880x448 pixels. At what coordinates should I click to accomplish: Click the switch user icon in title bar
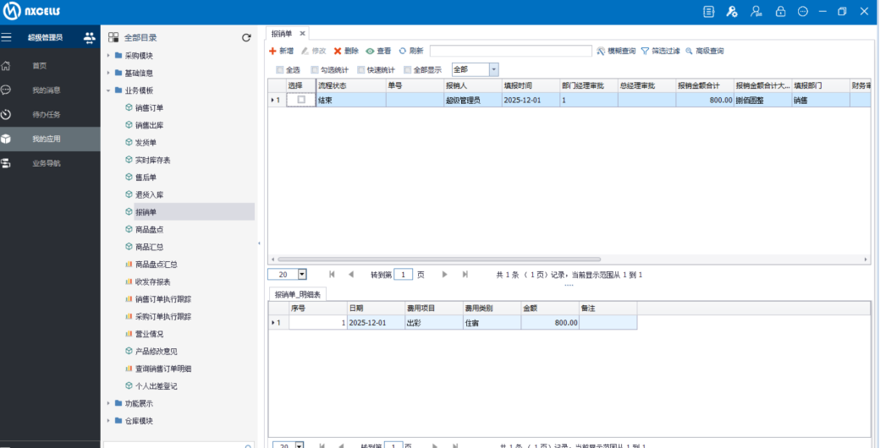click(x=756, y=12)
